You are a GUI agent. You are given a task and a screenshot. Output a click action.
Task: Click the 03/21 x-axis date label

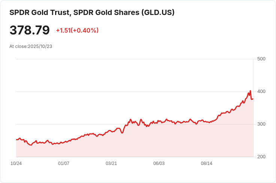(111, 163)
